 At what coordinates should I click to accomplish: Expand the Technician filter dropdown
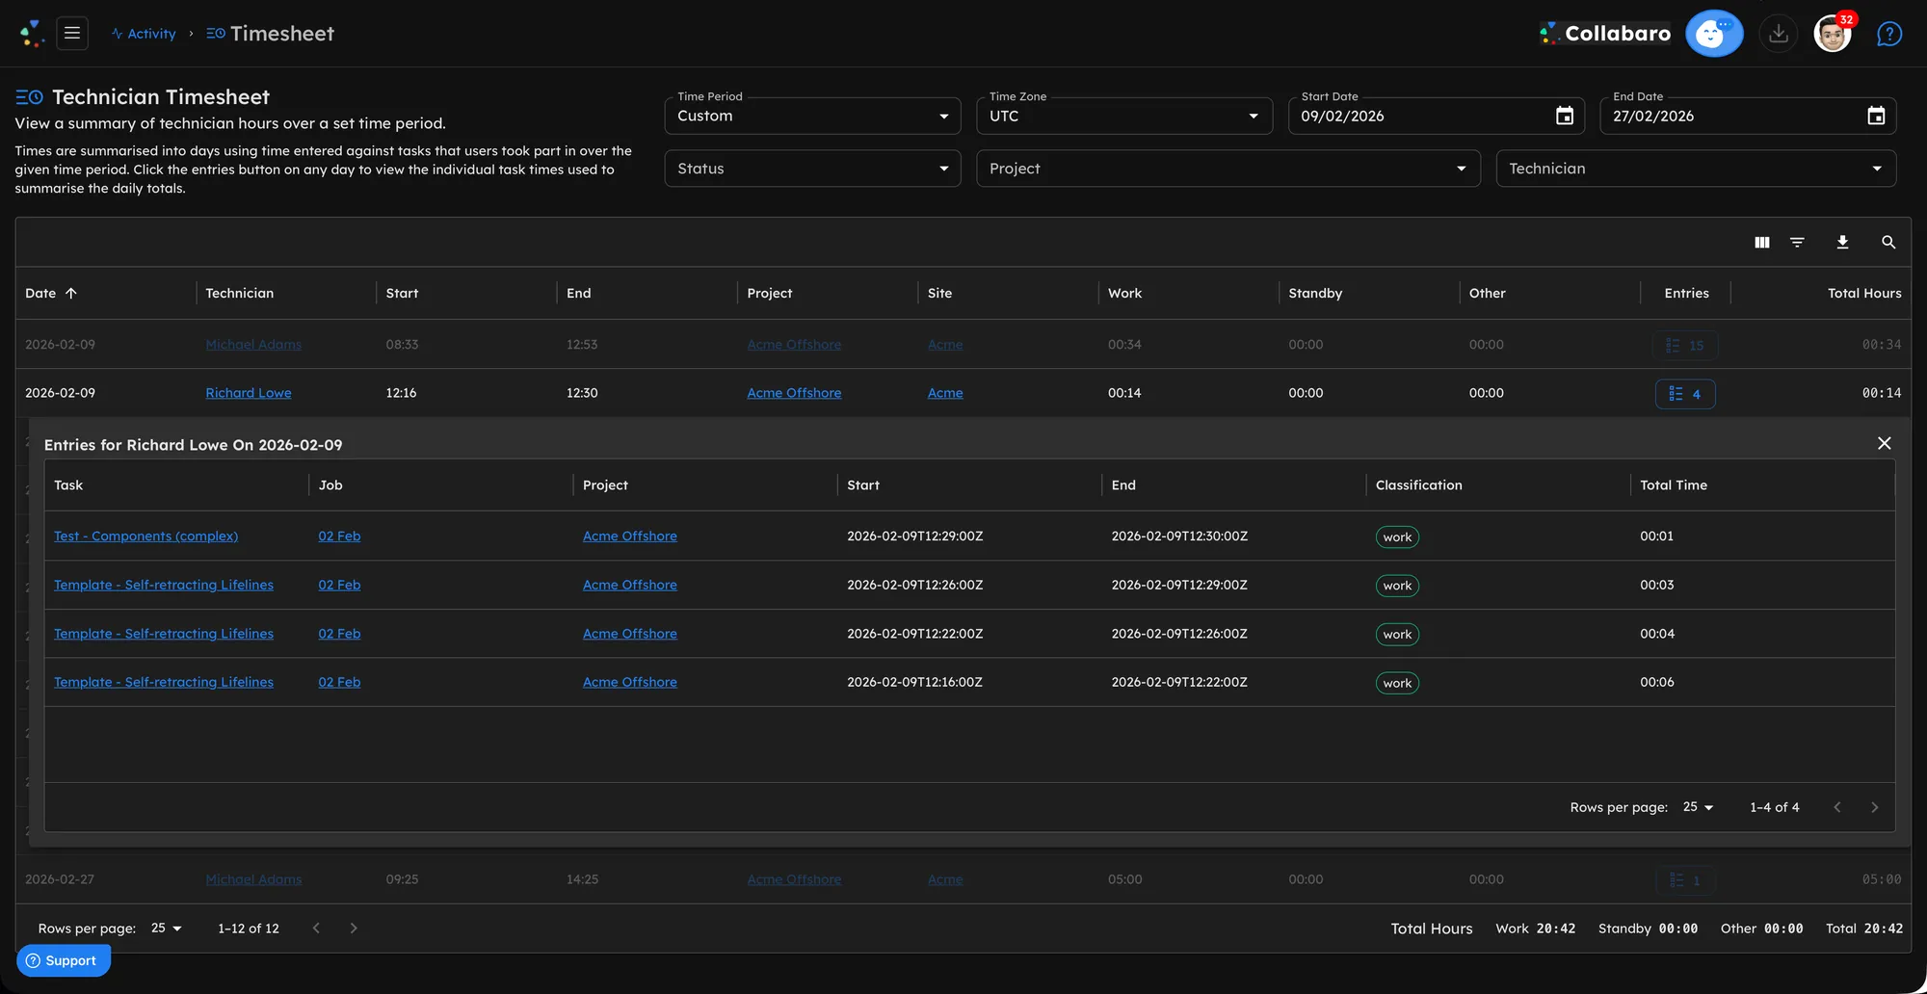(1696, 169)
